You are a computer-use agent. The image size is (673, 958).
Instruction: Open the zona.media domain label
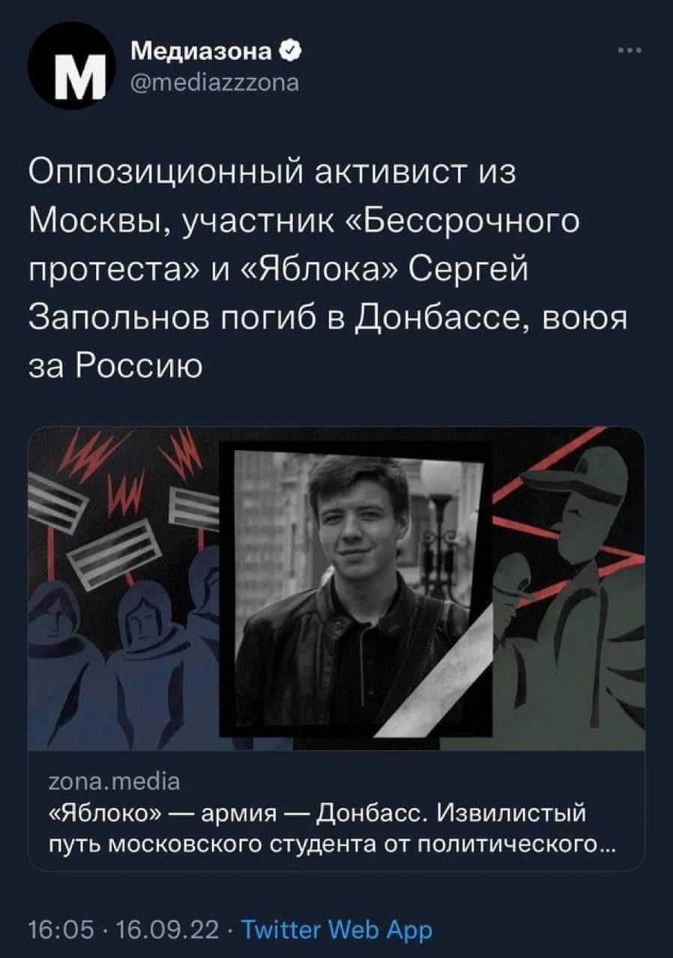pyautogui.click(x=113, y=782)
